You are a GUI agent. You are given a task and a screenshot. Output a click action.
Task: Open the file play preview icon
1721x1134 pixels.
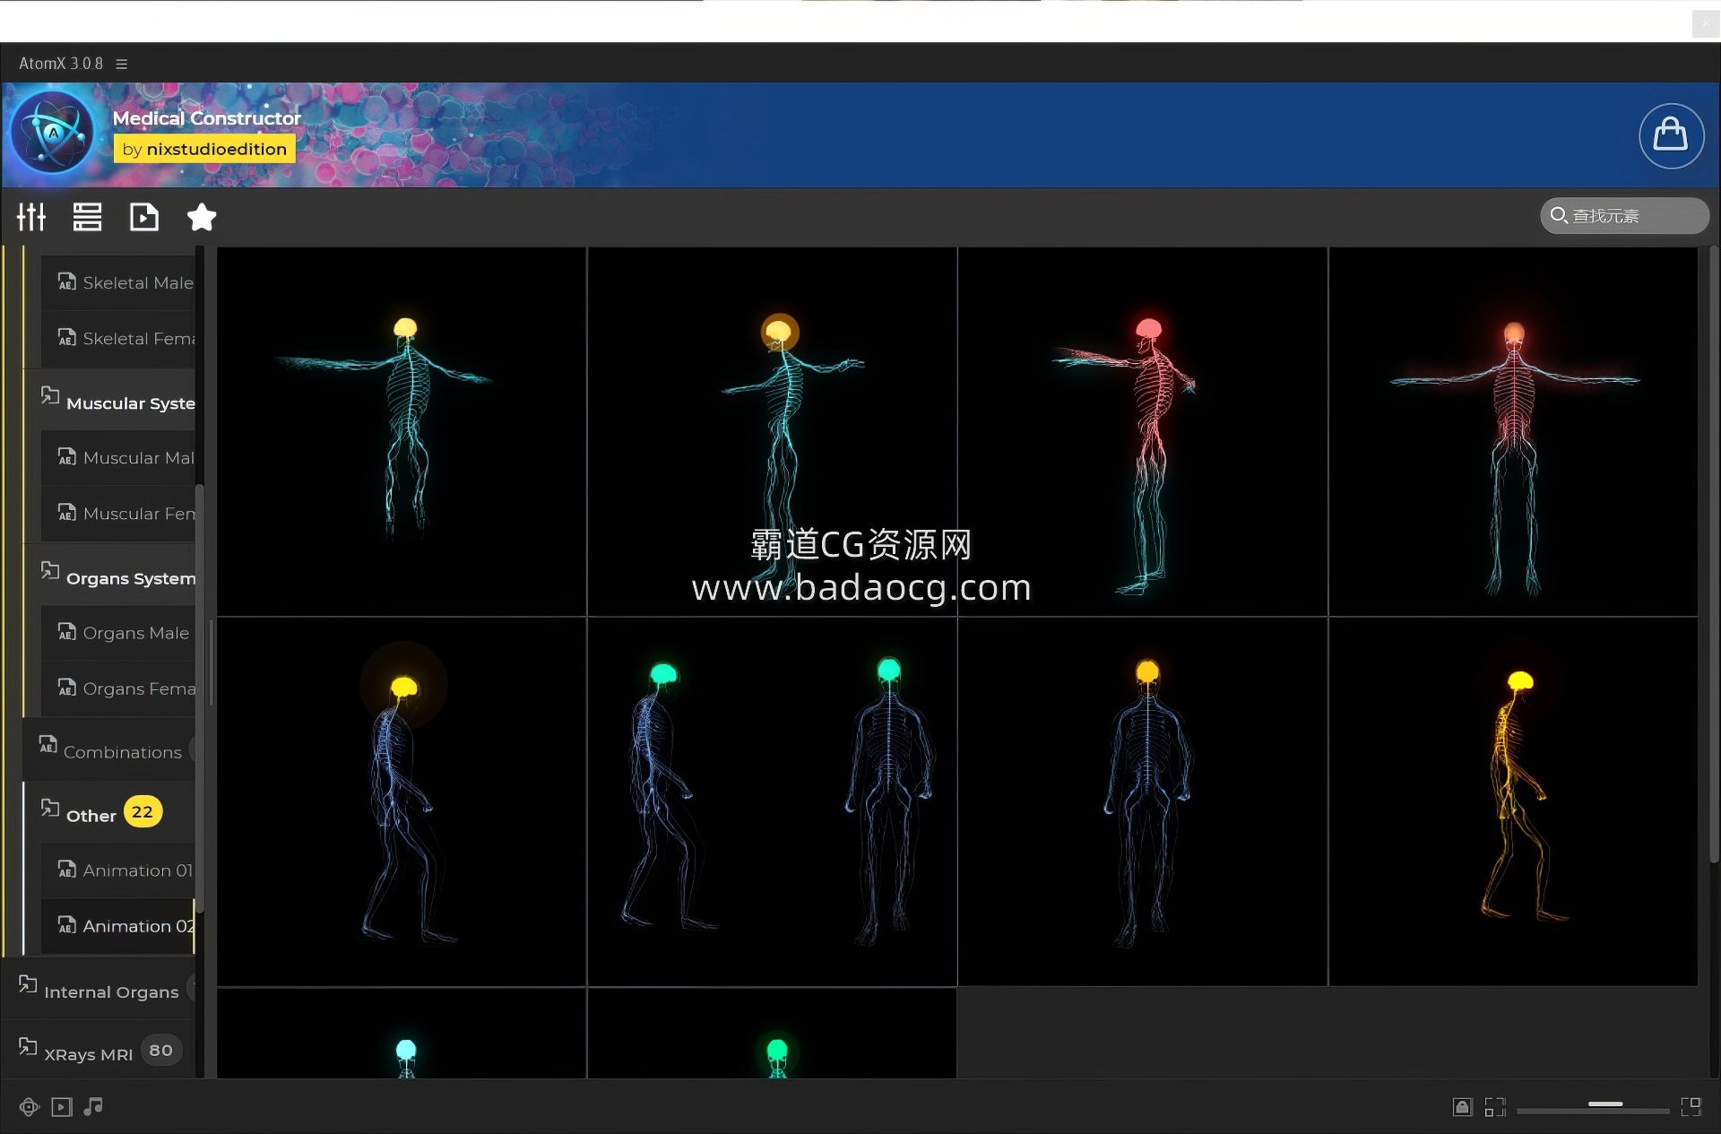143,217
